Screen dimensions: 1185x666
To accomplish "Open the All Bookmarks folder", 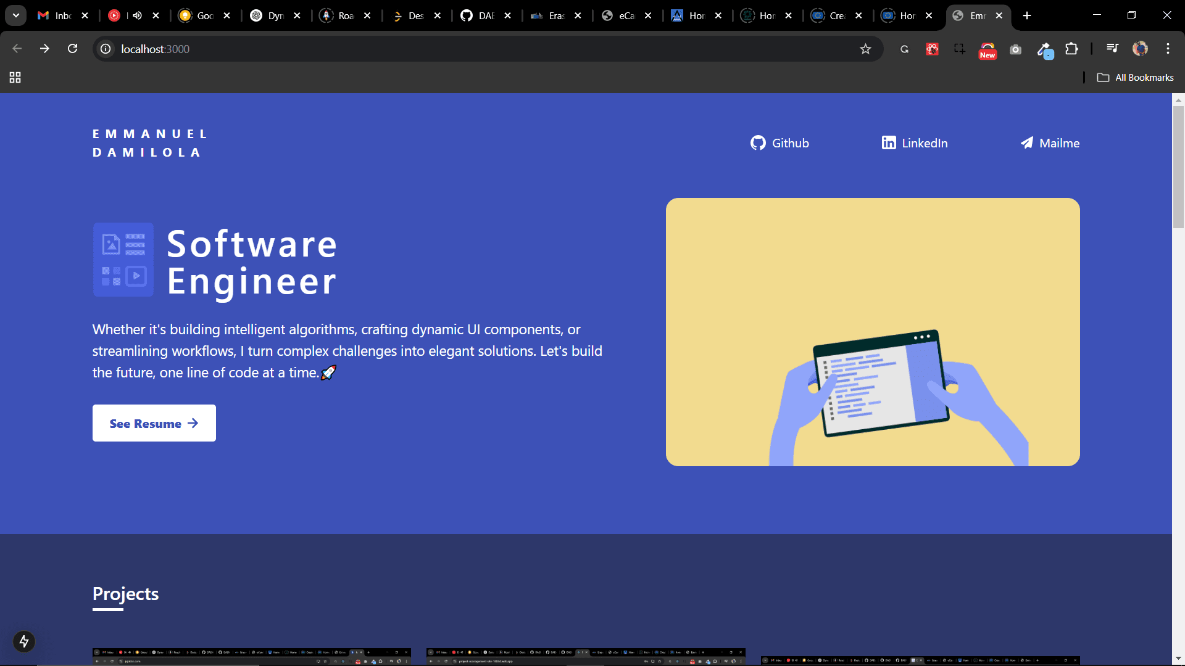I will coord(1135,78).
